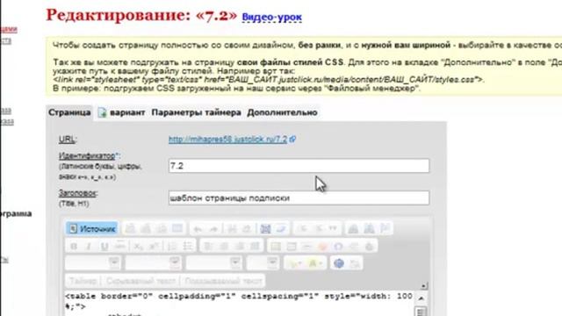Open the Параметры таймера tab
The image size is (562, 316).
(196, 112)
